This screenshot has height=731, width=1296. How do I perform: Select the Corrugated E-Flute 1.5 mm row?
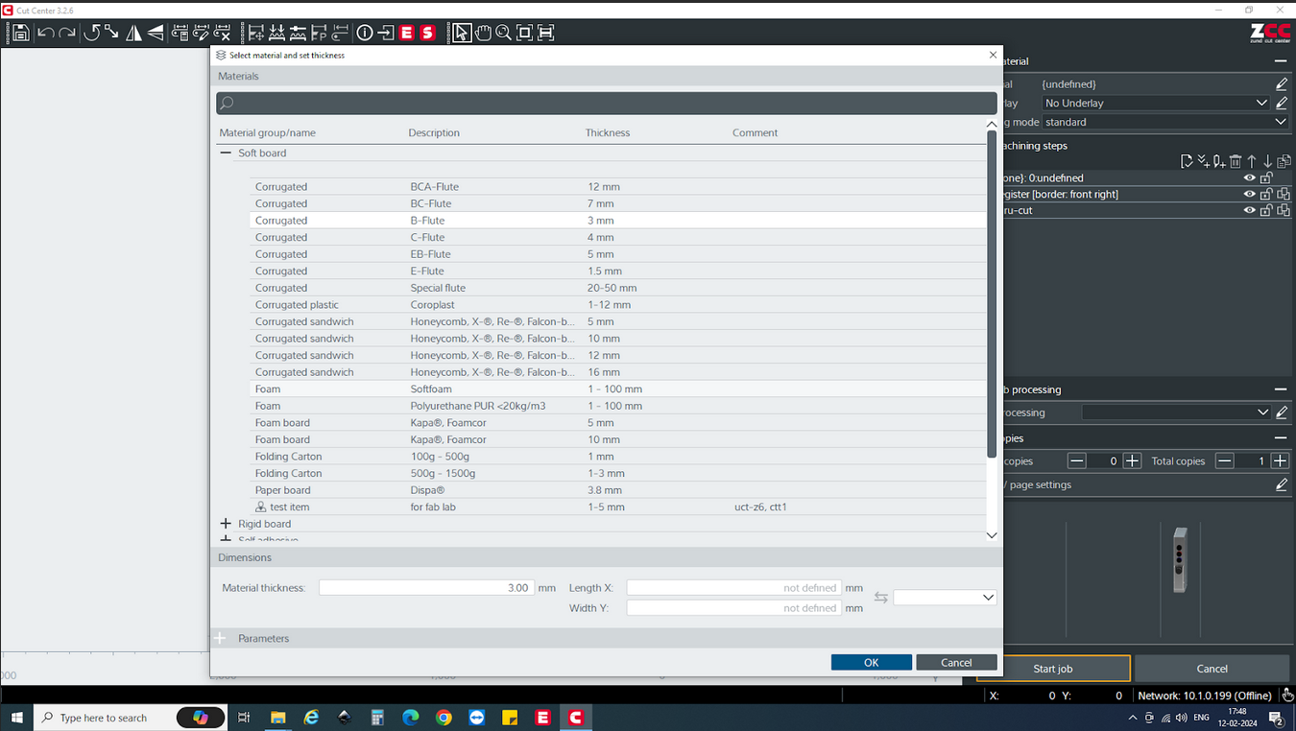coord(617,271)
